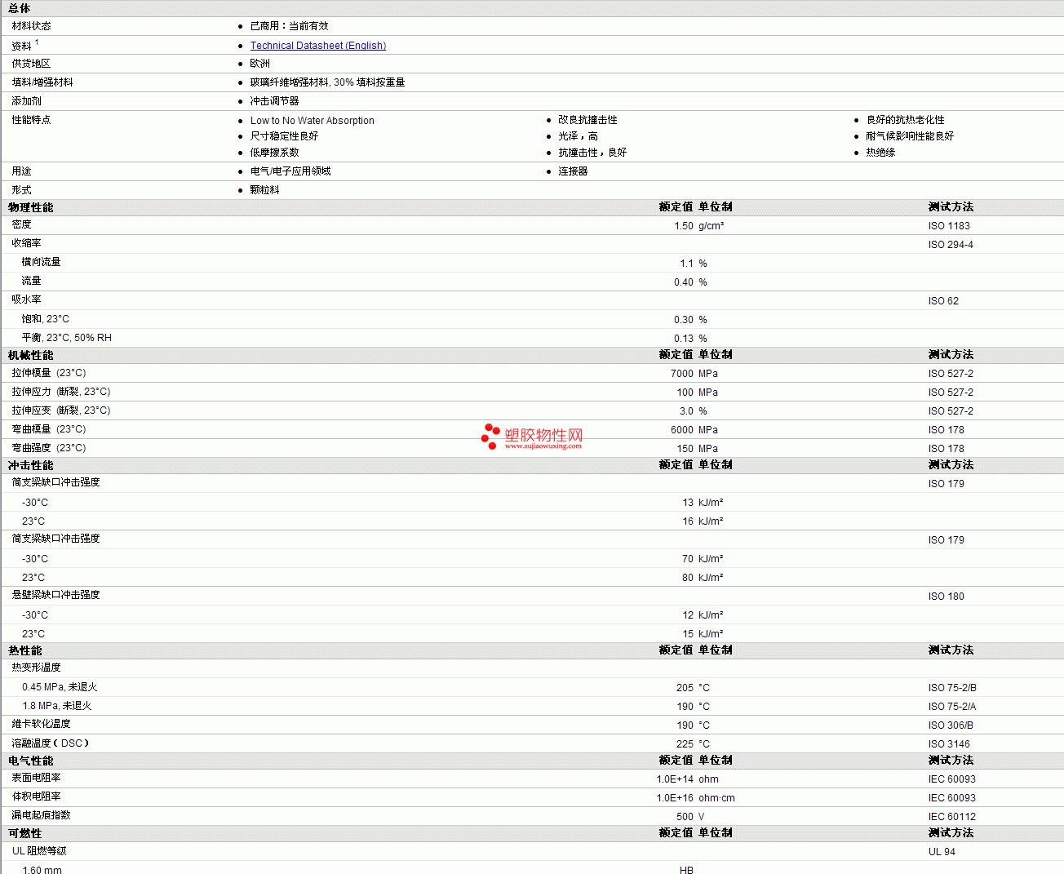The height and width of the screenshot is (874, 1064).
Task: Click the ISO 1183 test method
Action: pos(949,226)
